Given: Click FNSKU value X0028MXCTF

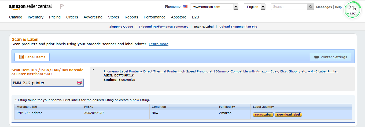Looking at the screenshot, I should [x=94, y=113].
